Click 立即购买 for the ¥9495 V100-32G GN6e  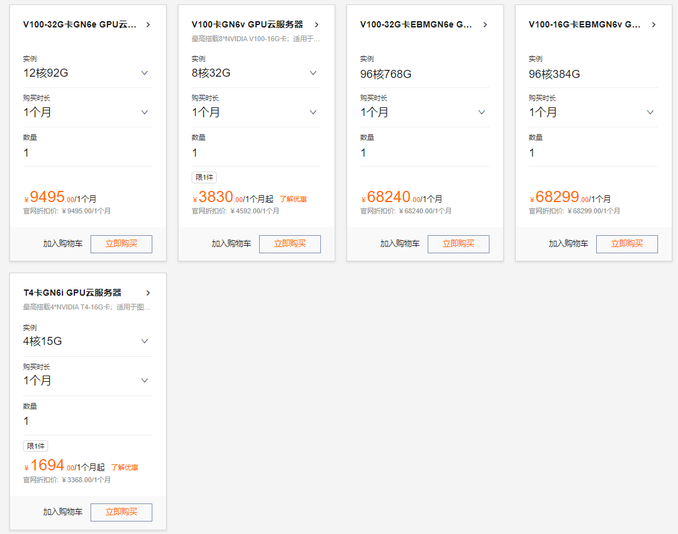coord(121,244)
